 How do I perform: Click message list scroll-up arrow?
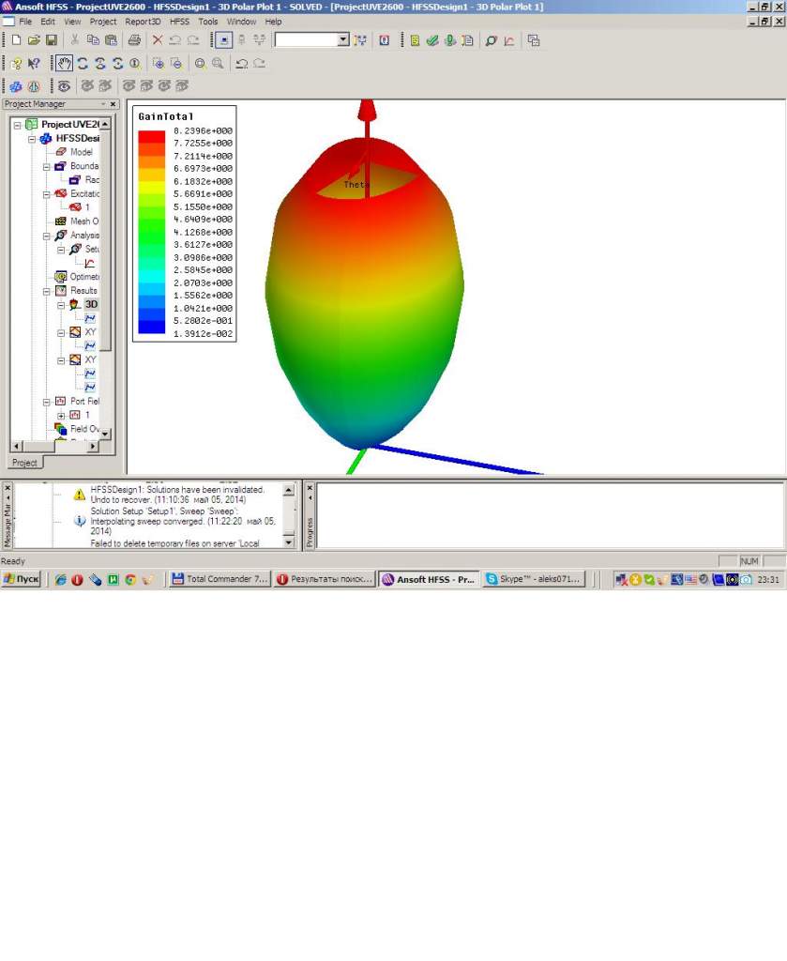289,489
